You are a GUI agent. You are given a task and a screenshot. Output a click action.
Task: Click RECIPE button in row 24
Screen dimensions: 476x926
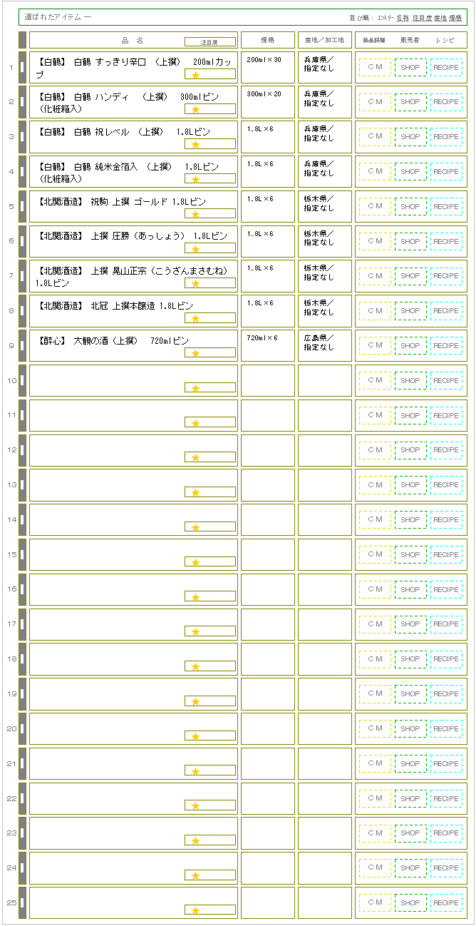(x=446, y=868)
